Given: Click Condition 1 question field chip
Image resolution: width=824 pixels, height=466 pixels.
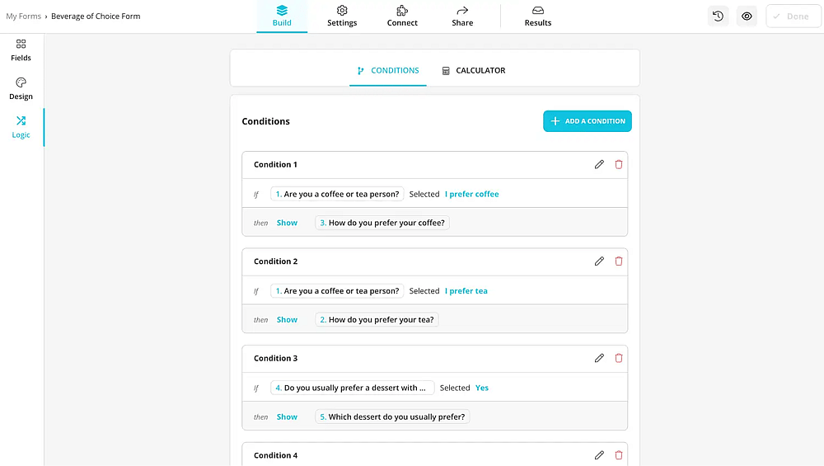Looking at the screenshot, I should (x=337, y=194).
